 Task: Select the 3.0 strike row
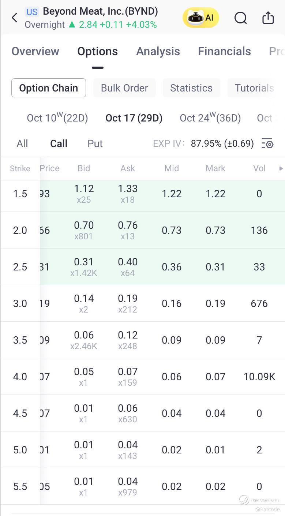tap(20, 303)
